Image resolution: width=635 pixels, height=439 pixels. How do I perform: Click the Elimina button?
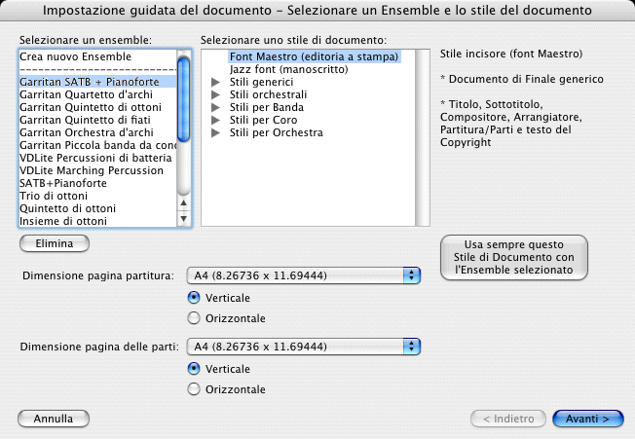pyautogui.click(x=54, y=242)
